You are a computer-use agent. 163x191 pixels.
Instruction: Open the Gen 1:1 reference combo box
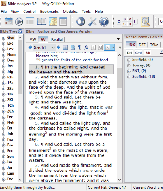click(44, 48)
